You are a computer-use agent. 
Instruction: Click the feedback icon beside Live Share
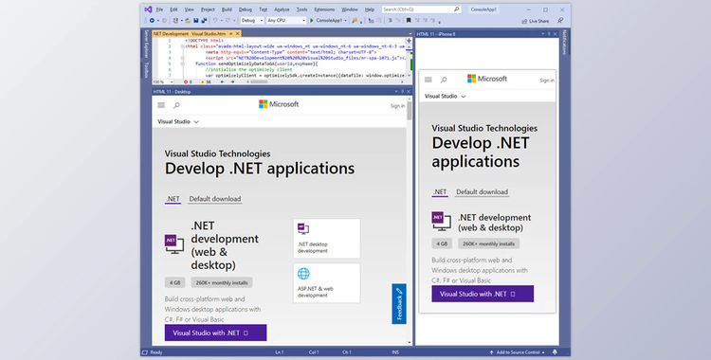point(560,21)
